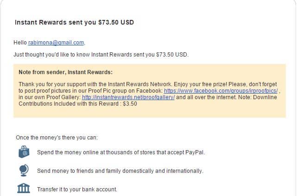Click 'Note from sender, Instant Rewards:' label
The image size is (297, 196).
coord(65,72)
